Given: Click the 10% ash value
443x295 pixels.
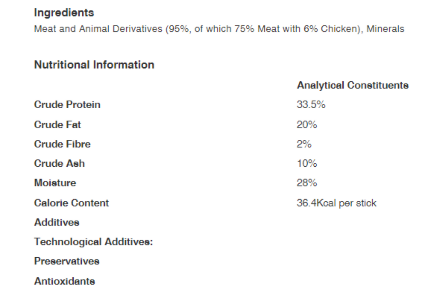Looking at the screenshot, I should coord(307,164).
